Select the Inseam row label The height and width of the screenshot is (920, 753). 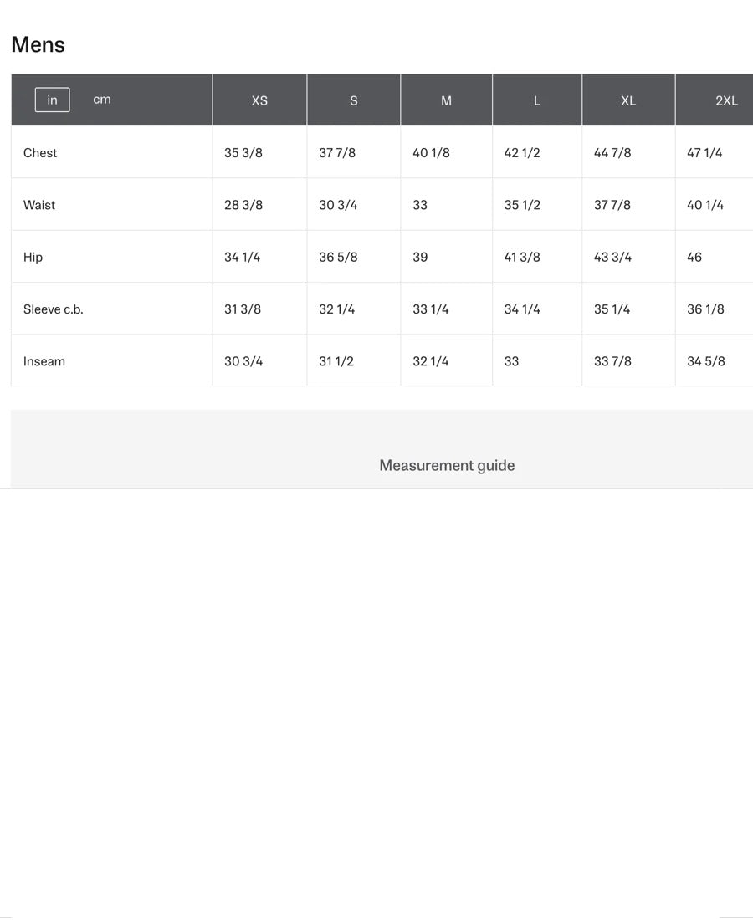click(44, 361)
